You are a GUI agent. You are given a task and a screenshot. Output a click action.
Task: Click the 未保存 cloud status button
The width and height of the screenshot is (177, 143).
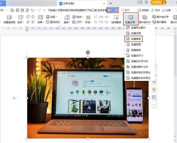click(143, 10)
